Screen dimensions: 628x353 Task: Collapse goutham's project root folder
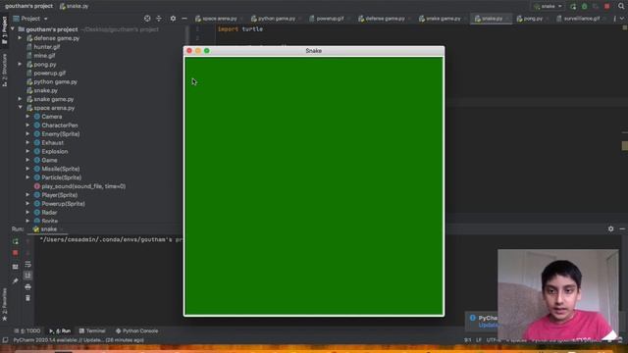click(13, 29)
